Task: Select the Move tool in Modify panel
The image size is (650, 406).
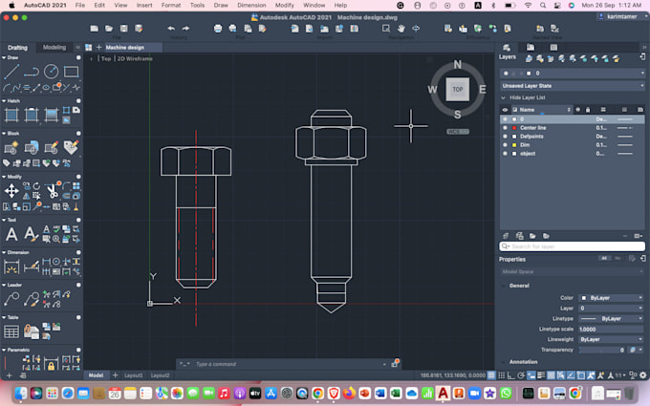Action: [x=11, y=191]
